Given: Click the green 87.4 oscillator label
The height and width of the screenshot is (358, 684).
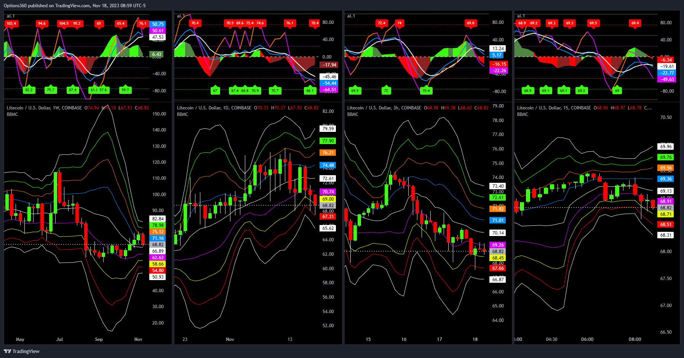Looking at the screenshot, I should [x=73, y=90].
